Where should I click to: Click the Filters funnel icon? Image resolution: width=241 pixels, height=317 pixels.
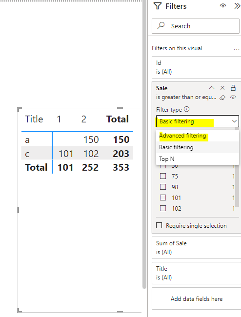click(x=158, y=6)
